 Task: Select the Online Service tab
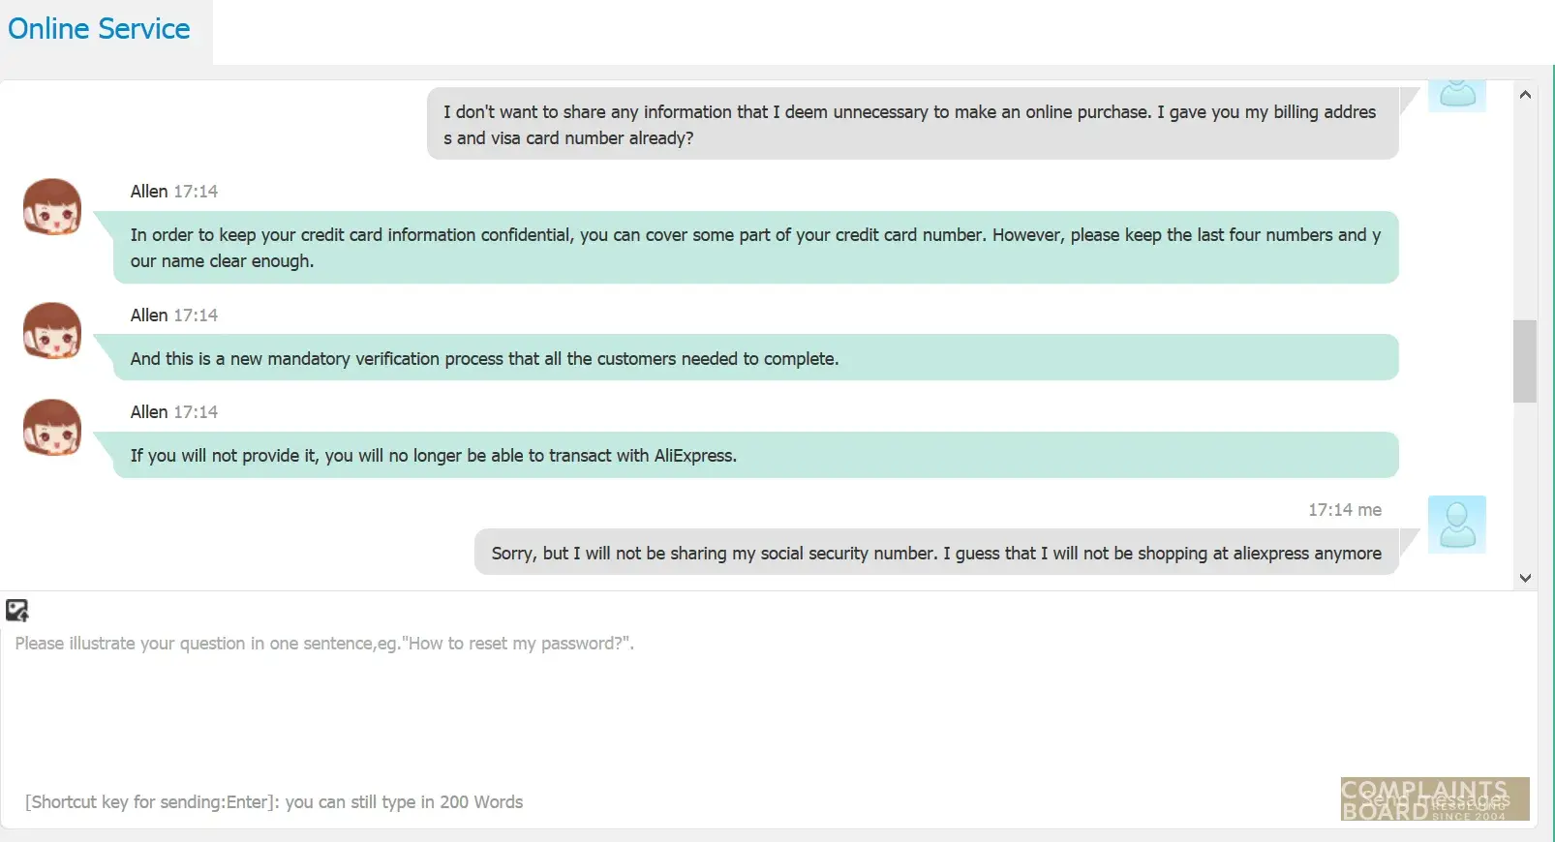coord(100,29)
